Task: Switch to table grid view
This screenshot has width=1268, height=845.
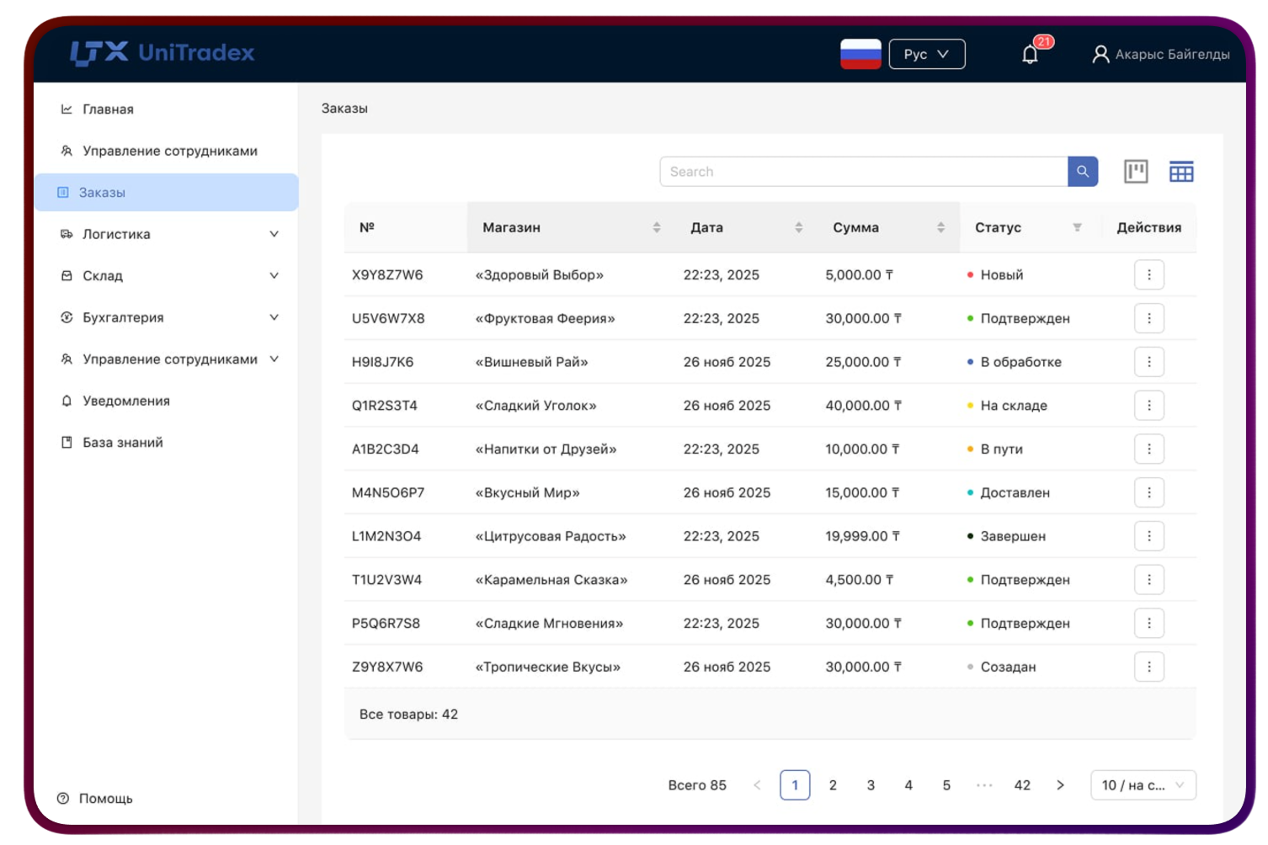Action: pyautogui.click(x=1180, y=172)
